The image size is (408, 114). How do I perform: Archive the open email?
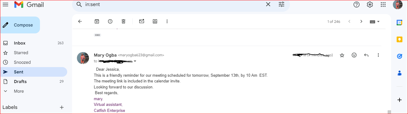[97, 21]
